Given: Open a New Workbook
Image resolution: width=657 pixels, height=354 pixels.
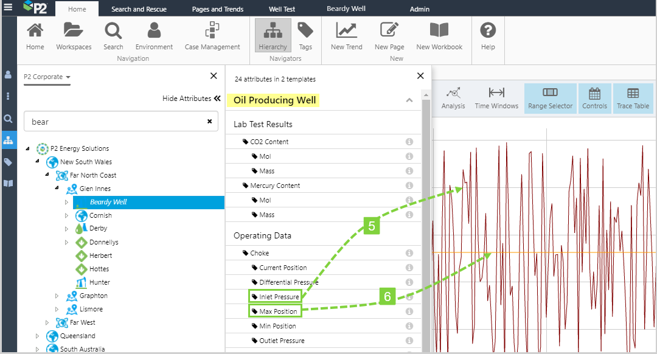Looking at the screenshot, I should (x=439, y=36).
